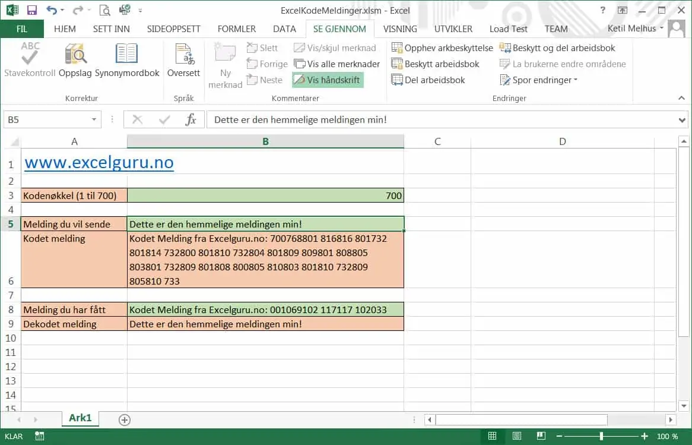This screenshot has height=445, width=692.
Task: Click La brukerne endre områdene
Action: tap(563, 64)
